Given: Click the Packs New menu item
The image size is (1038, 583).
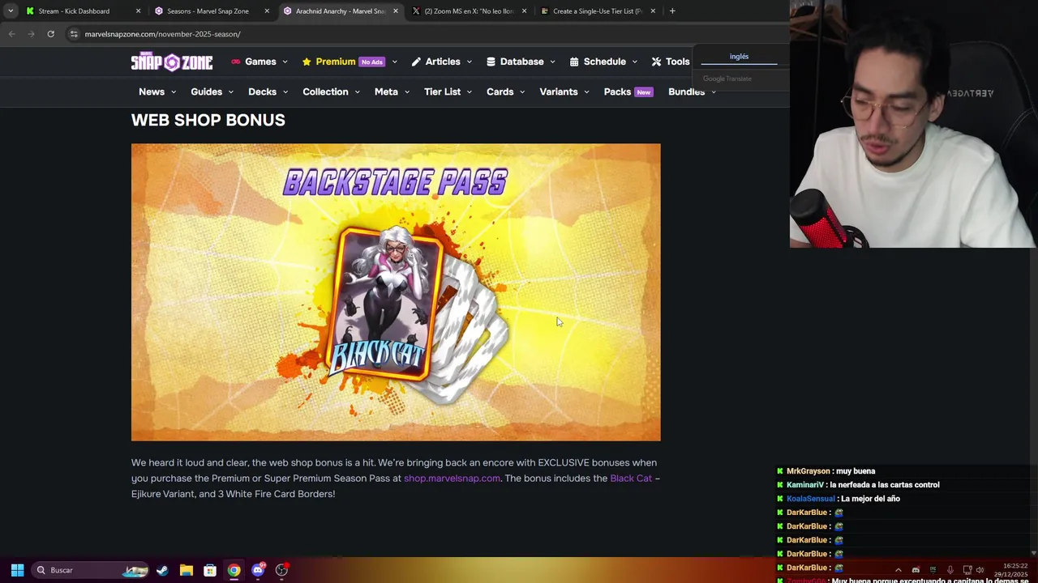Looking at the screenshot, I should point(628,91).
